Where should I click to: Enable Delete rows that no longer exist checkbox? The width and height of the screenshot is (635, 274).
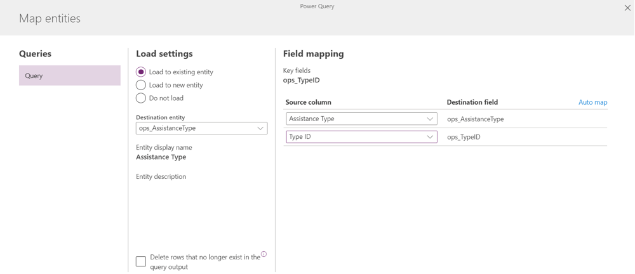click(x=141, y=261)
